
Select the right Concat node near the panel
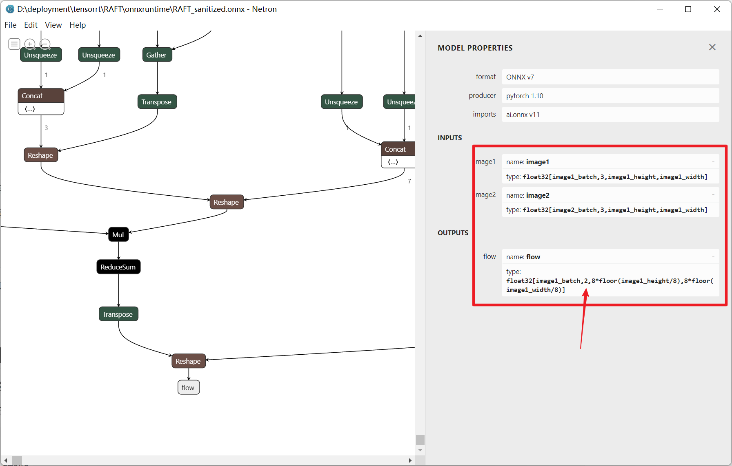(398, 149)
